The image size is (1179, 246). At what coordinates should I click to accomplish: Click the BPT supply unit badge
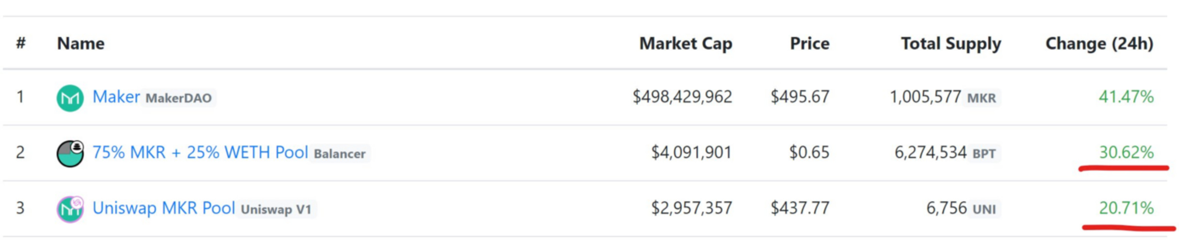(984, 154)
